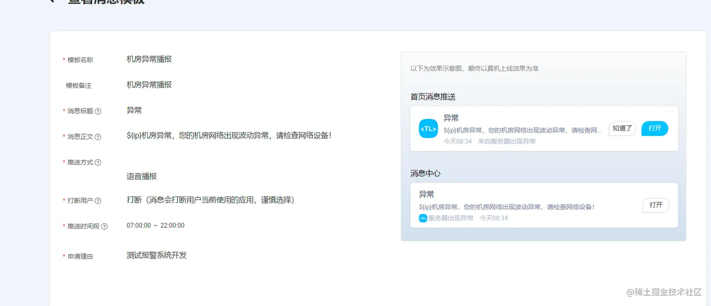Screen dimensions: 711x306
Task: Click the 异常 title in the home push card
Action: (x=451, y=118)
